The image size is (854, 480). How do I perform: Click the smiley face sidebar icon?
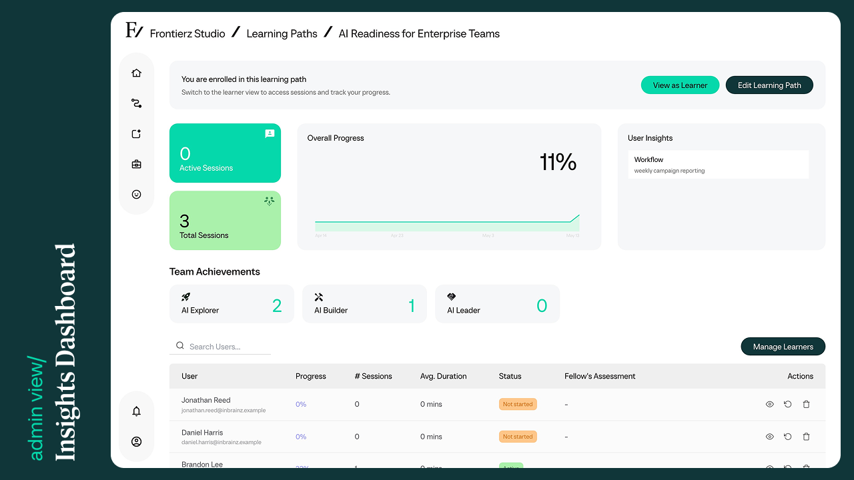[x=137, y=195]
